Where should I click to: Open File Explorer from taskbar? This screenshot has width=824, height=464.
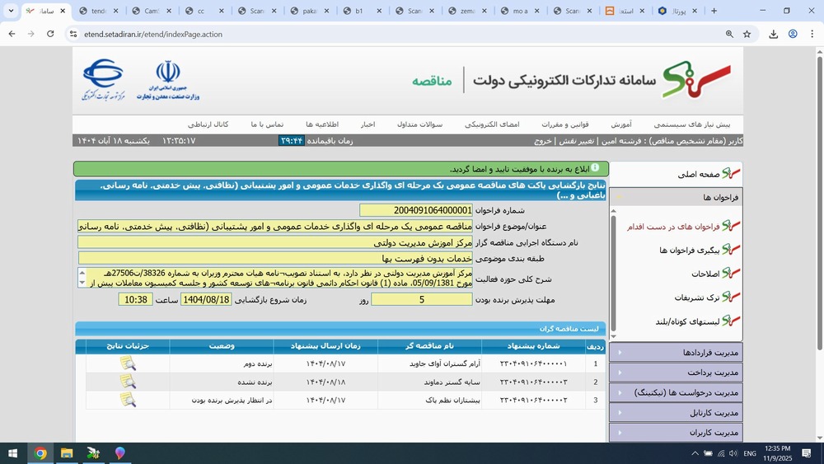(67, 453)
